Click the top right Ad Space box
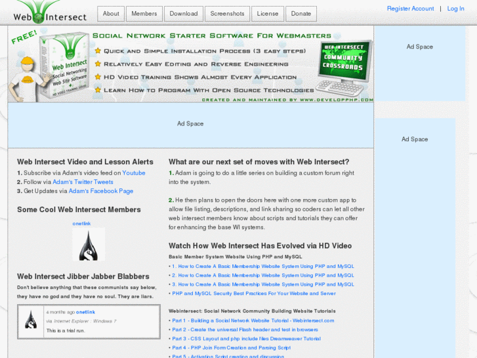477x358 pixels. click(419, 63)
